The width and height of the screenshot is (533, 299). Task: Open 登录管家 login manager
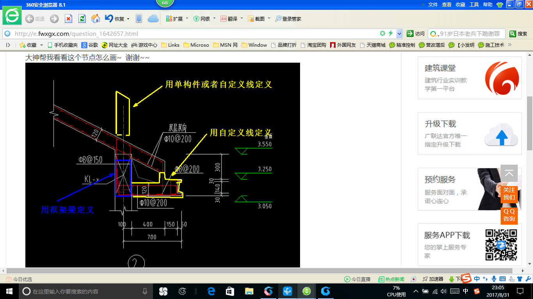(x=288, y=19)
